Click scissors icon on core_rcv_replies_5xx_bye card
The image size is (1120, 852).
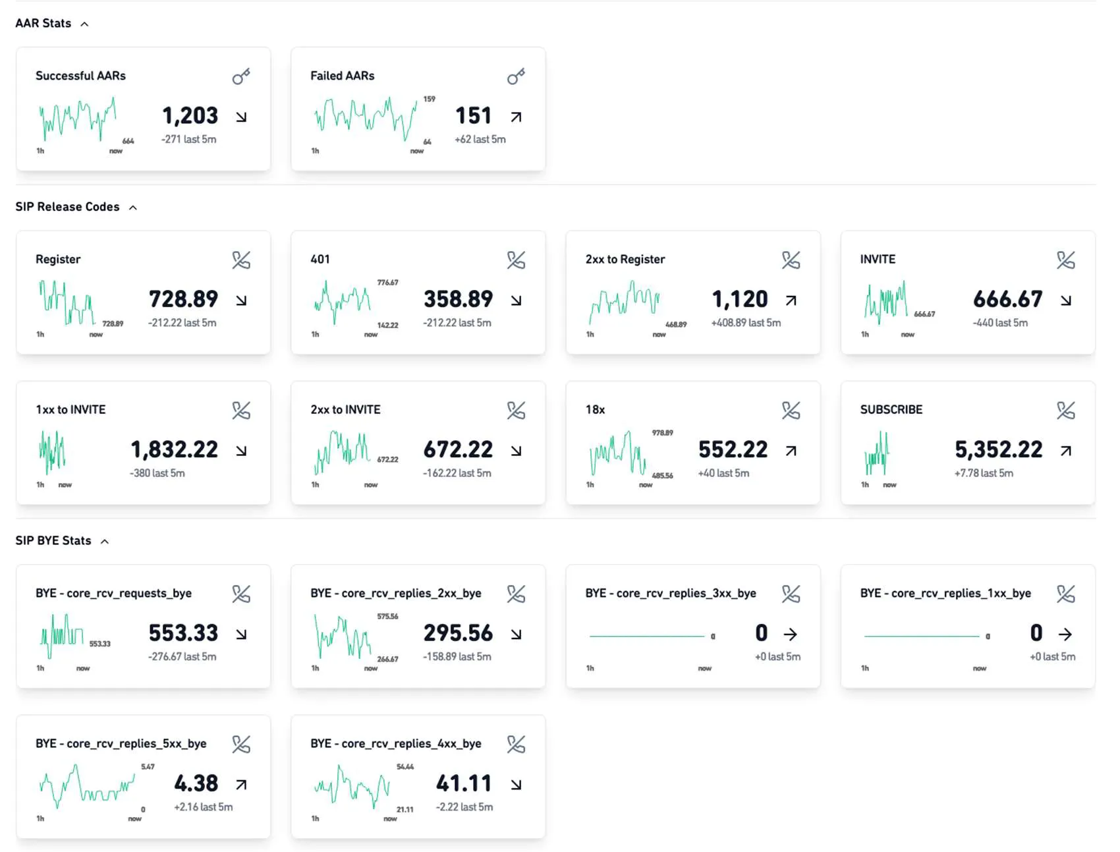coord(241,744)
